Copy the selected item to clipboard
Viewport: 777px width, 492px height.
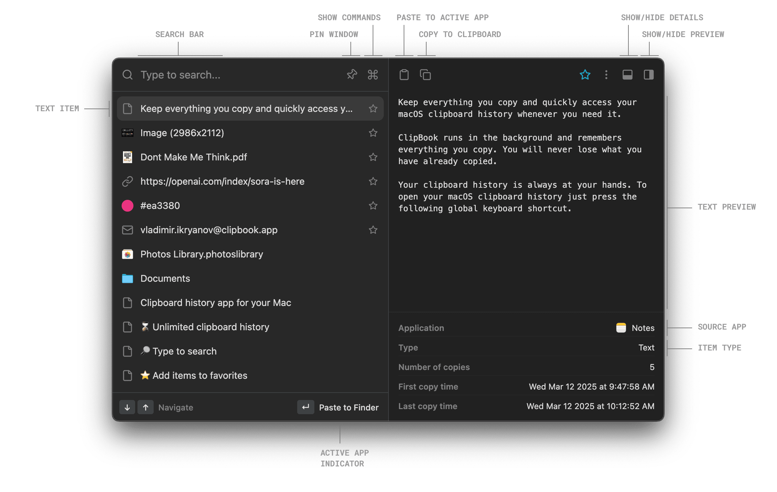coord(425,74)
